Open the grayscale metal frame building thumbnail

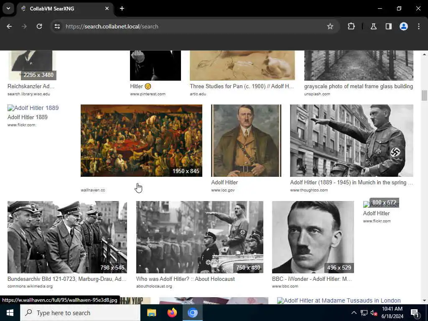point(359,65)
